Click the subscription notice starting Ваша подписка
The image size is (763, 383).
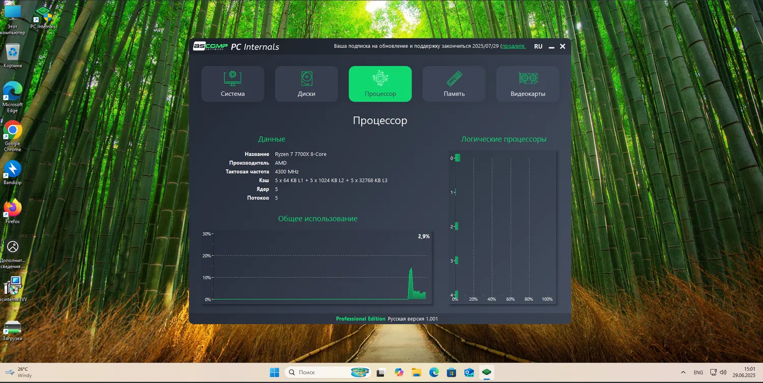tap(418, 46)
